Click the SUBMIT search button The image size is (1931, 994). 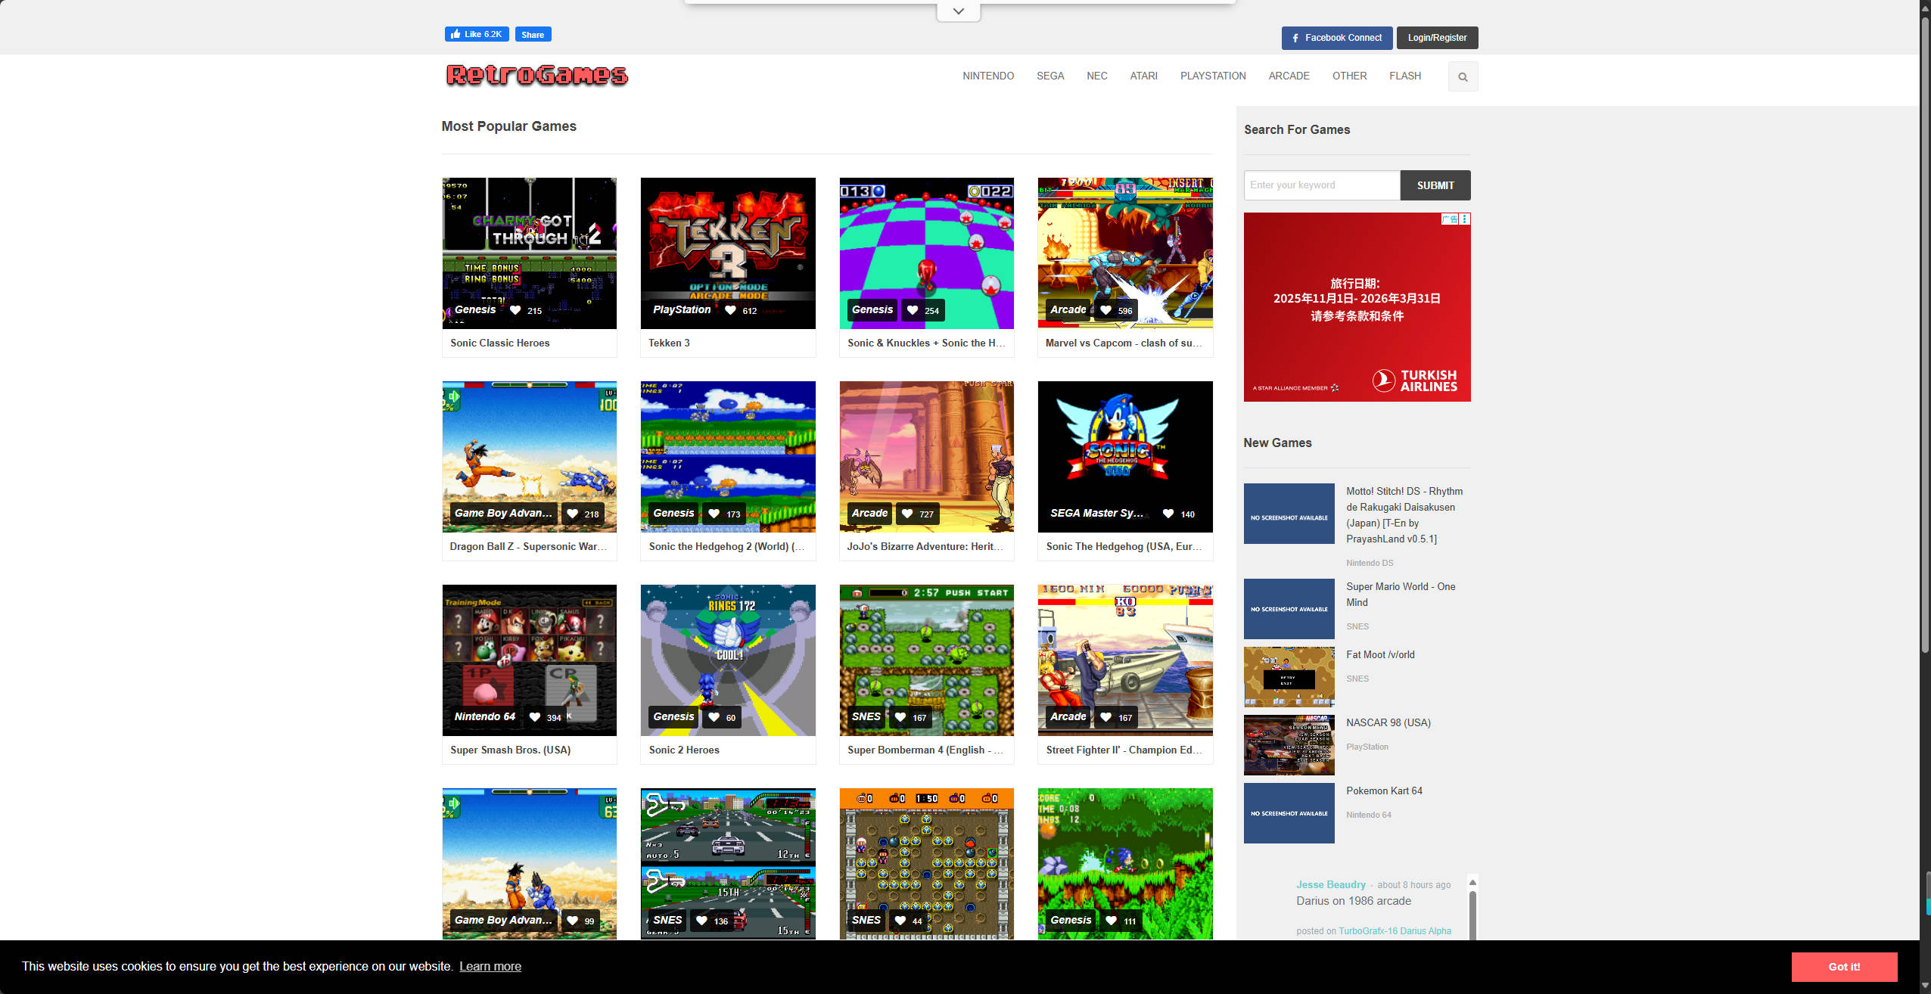click(x=1435, y=185)
